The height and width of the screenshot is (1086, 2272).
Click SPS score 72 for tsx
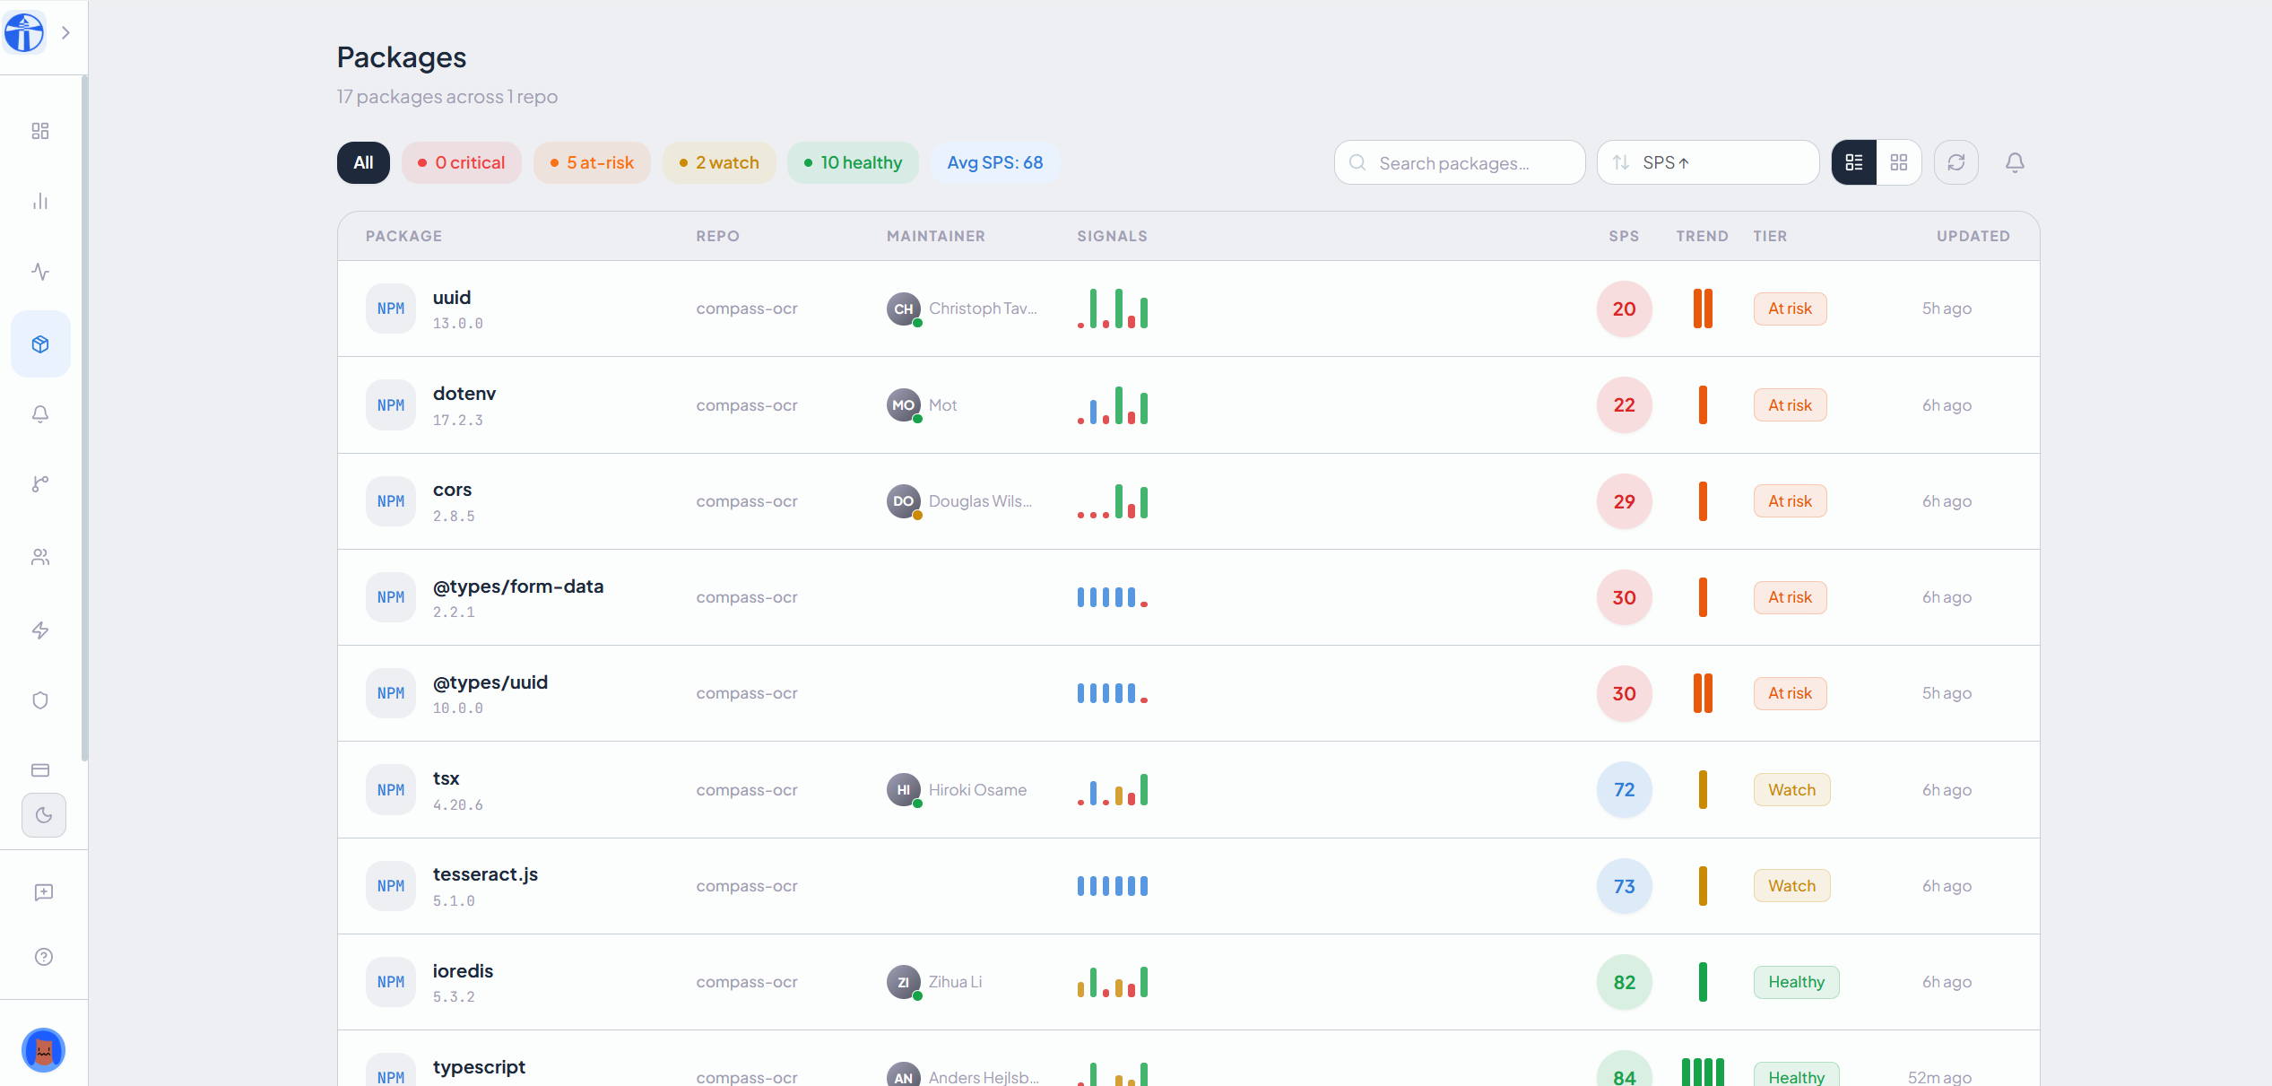1624,790
